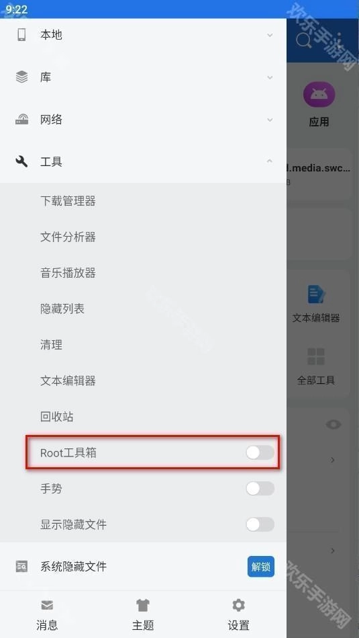Open the purple Android 应用 icon
The height and width of the screenshot is (638, 359).
319,95
